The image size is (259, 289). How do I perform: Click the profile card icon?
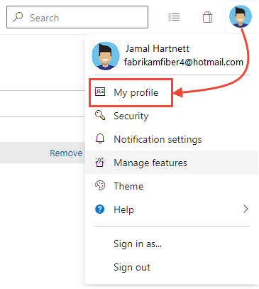pyautogui.click(x=100, y=92)
